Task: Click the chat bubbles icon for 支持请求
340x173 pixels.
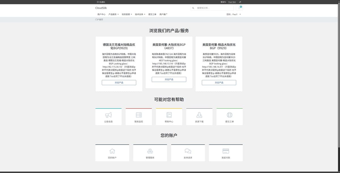Action: click(188, 151)
